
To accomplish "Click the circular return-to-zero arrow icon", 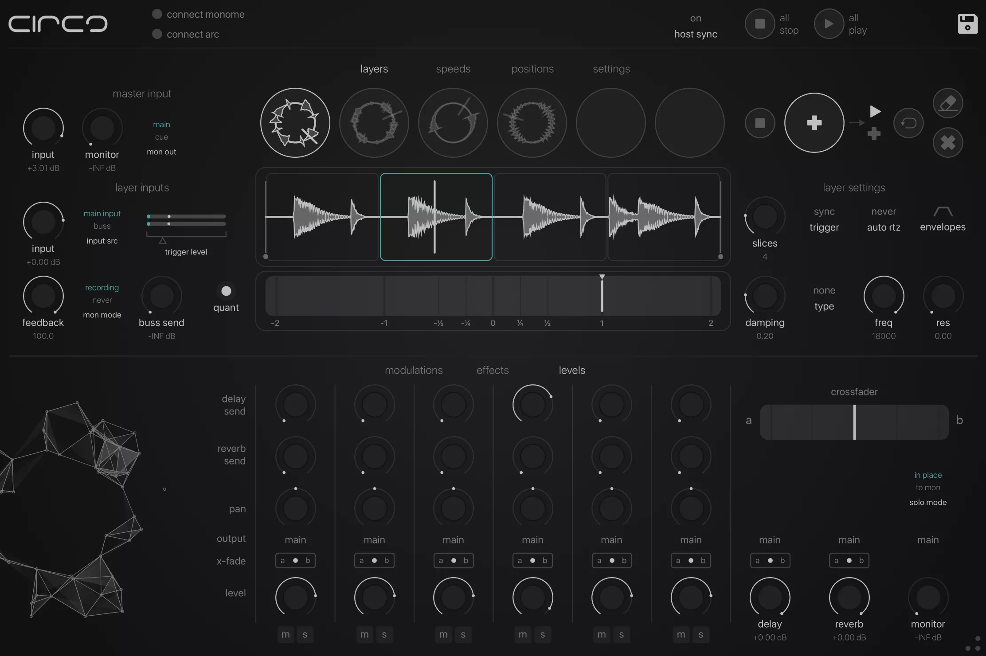I will (909, 123).
